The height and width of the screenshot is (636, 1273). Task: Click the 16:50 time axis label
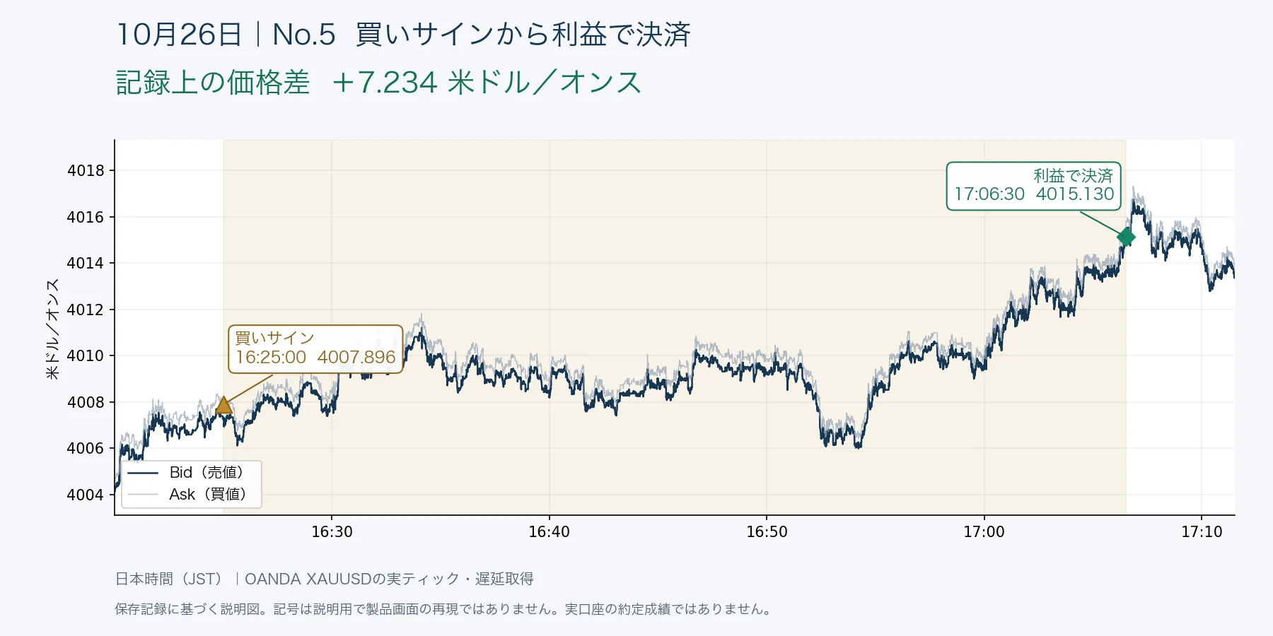click(x=767, y=532)
